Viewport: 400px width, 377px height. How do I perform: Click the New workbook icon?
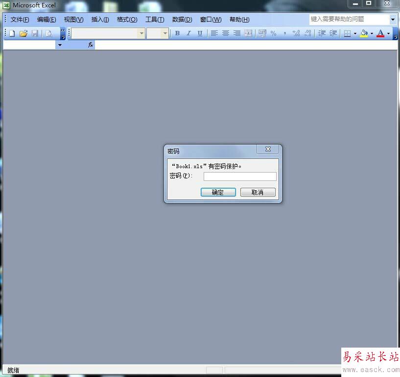[12, 33]
